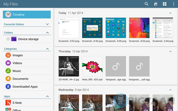Open the Images category
Image resolution: width=178 pixels, height=111 pixels.
pos(27,55)
